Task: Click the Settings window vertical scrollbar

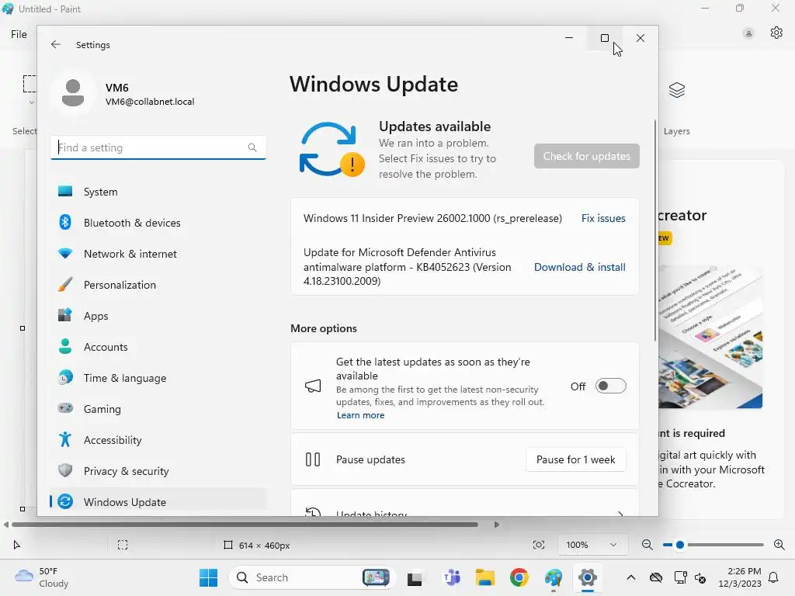Action: coord(654,230)
